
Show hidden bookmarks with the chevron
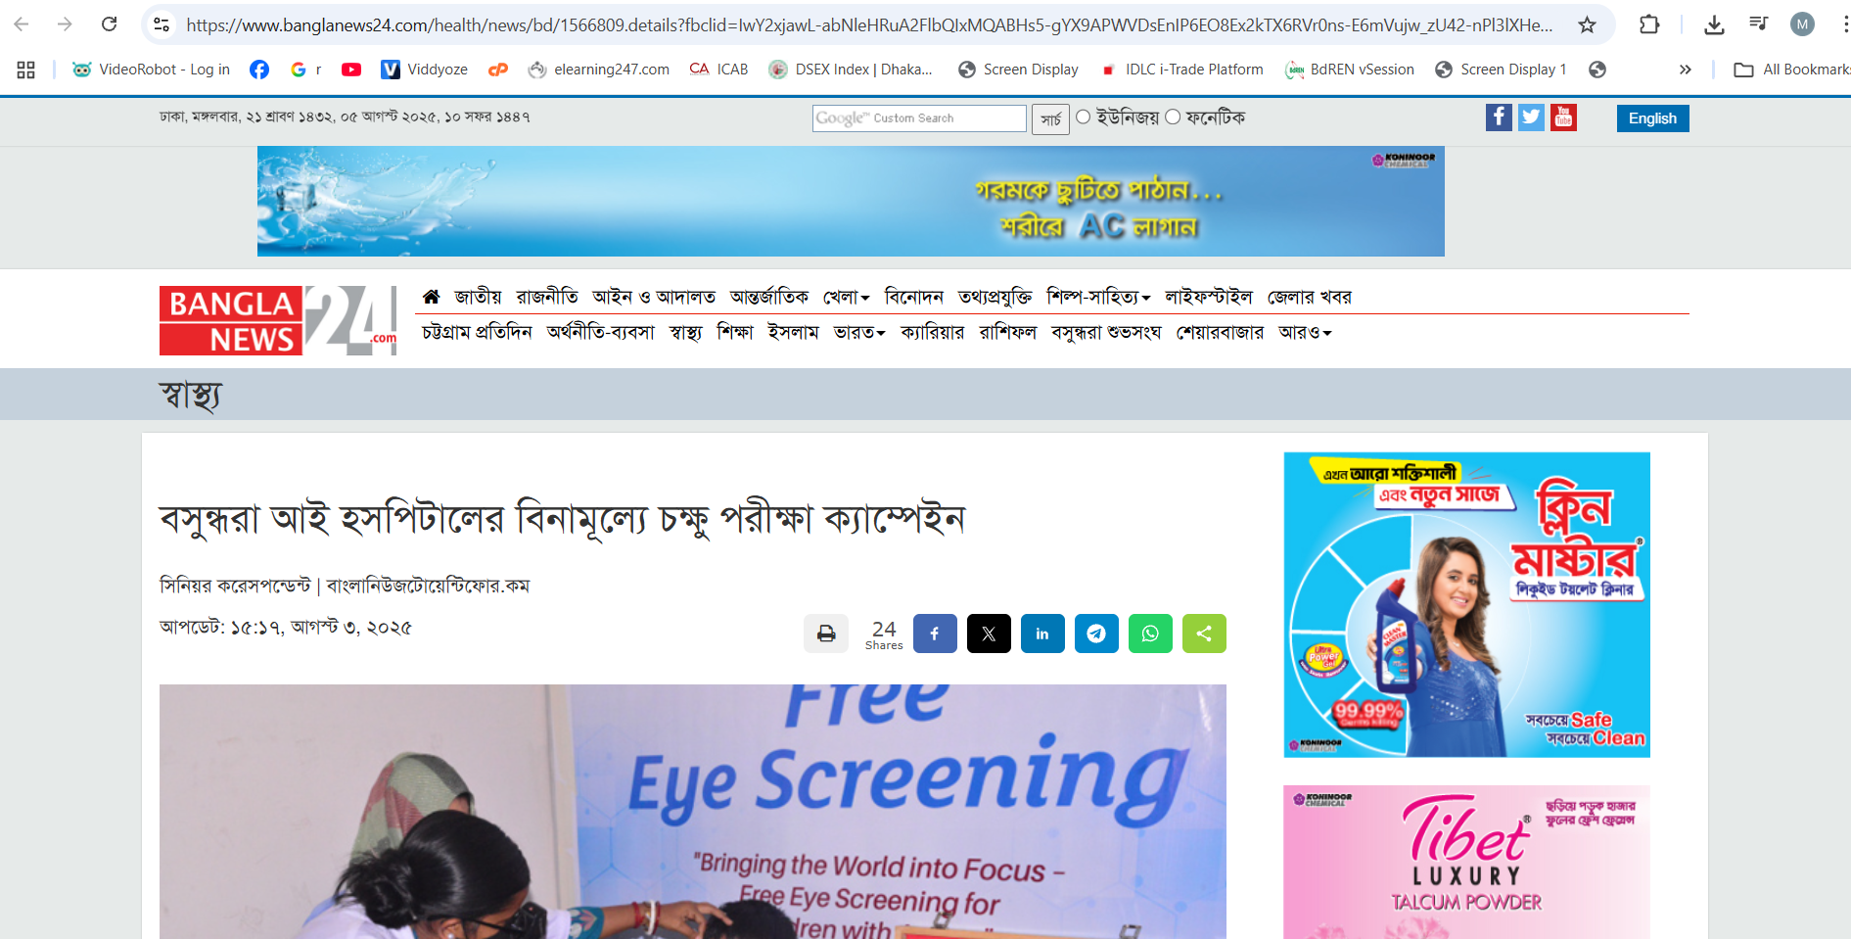point(1685,70)
